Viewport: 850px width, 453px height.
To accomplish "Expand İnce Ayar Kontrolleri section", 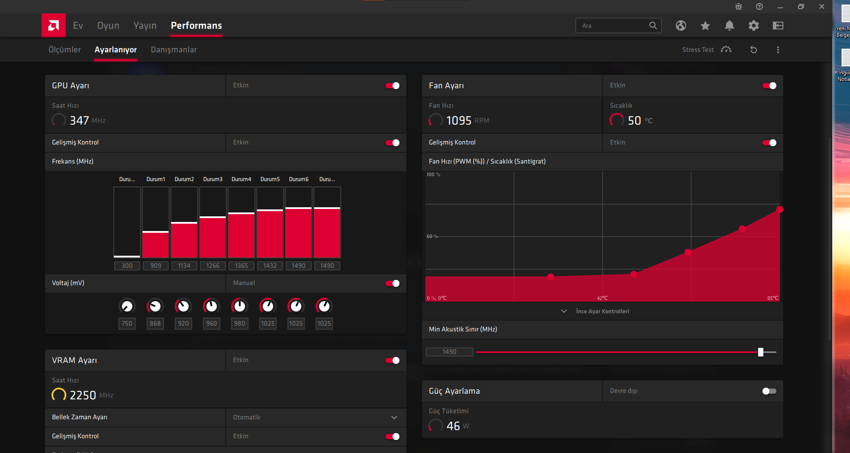I will 596,311.
